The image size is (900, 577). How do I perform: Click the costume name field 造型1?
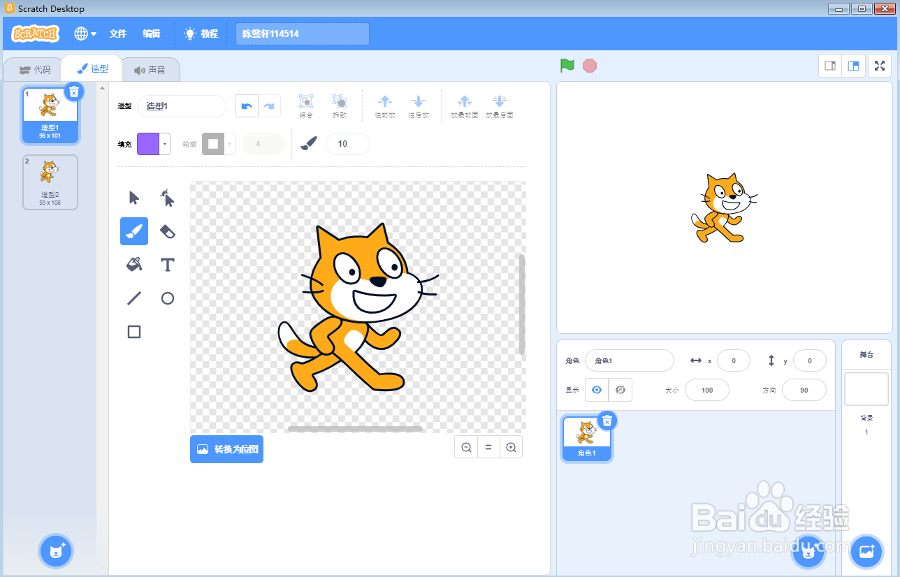click(182, 106)
